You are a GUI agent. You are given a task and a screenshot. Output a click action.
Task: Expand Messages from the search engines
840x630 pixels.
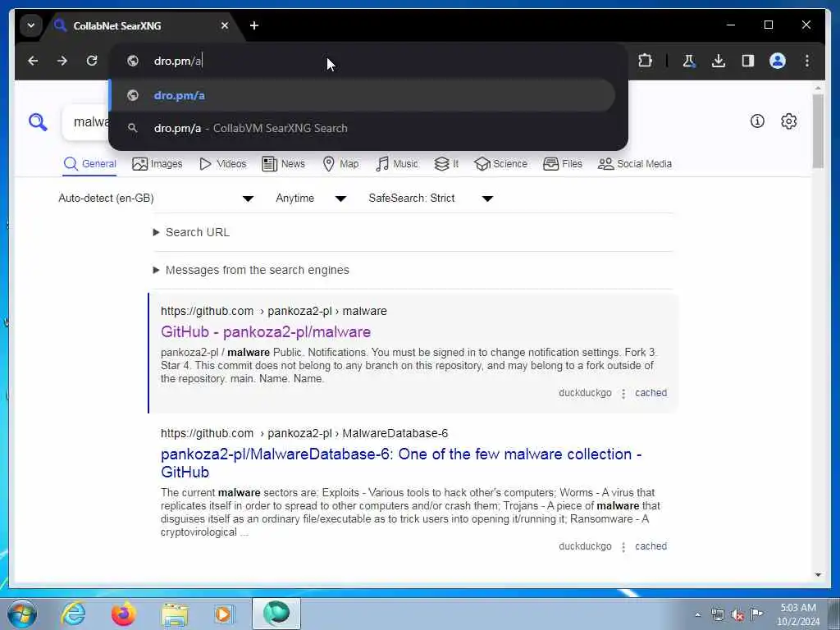pos(251,270)
